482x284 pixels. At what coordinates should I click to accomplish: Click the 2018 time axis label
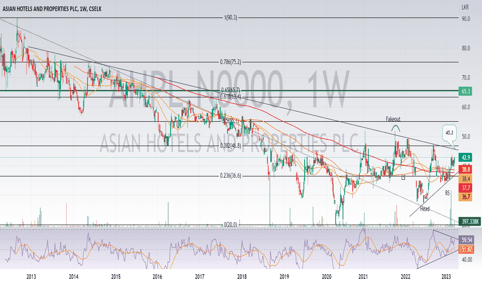(242, 277)
